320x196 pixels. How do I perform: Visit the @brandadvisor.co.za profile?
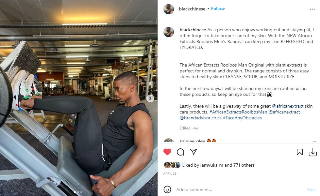(200, 118)
